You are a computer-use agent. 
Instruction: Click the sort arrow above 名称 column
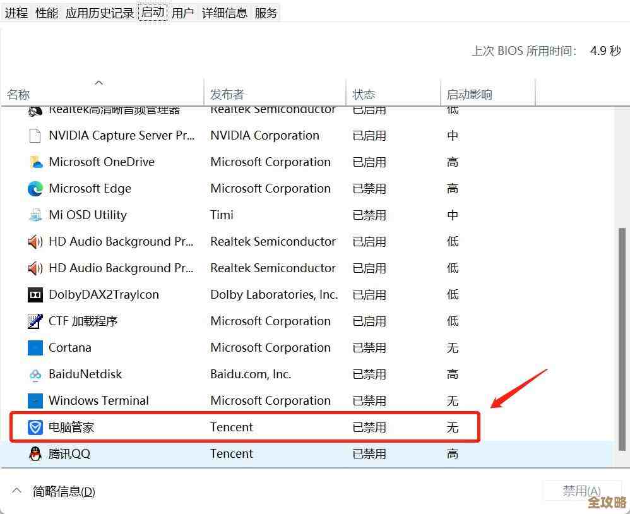pyautogui.click(x=98, y=82)
